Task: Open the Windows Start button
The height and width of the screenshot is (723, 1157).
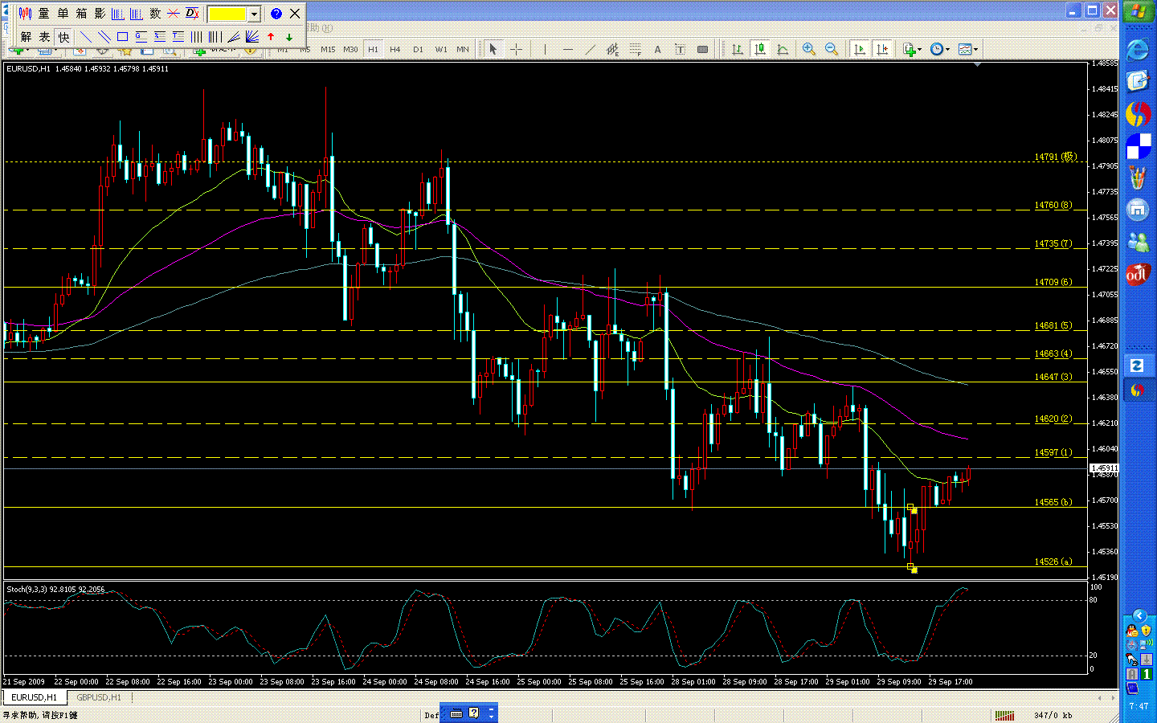Action: (1139, 12)
